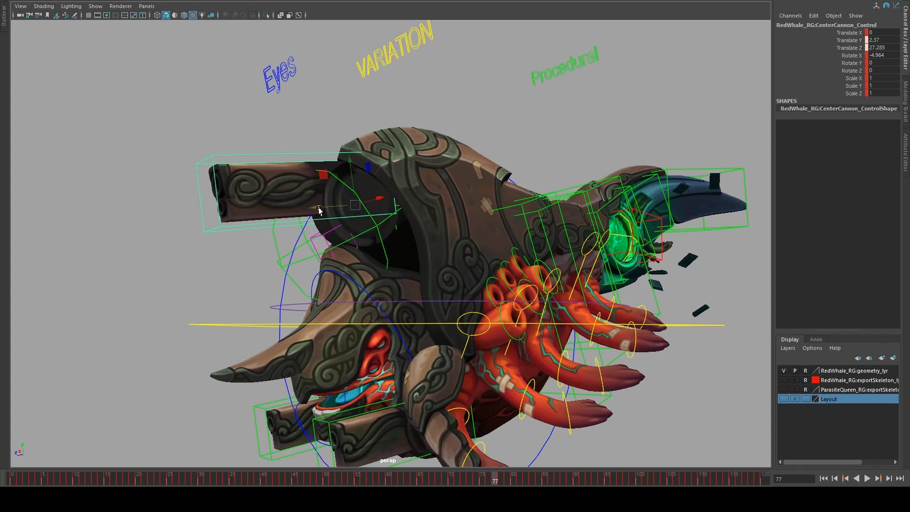
Task: Move selected layer up icon
Action: click(858, 358)
